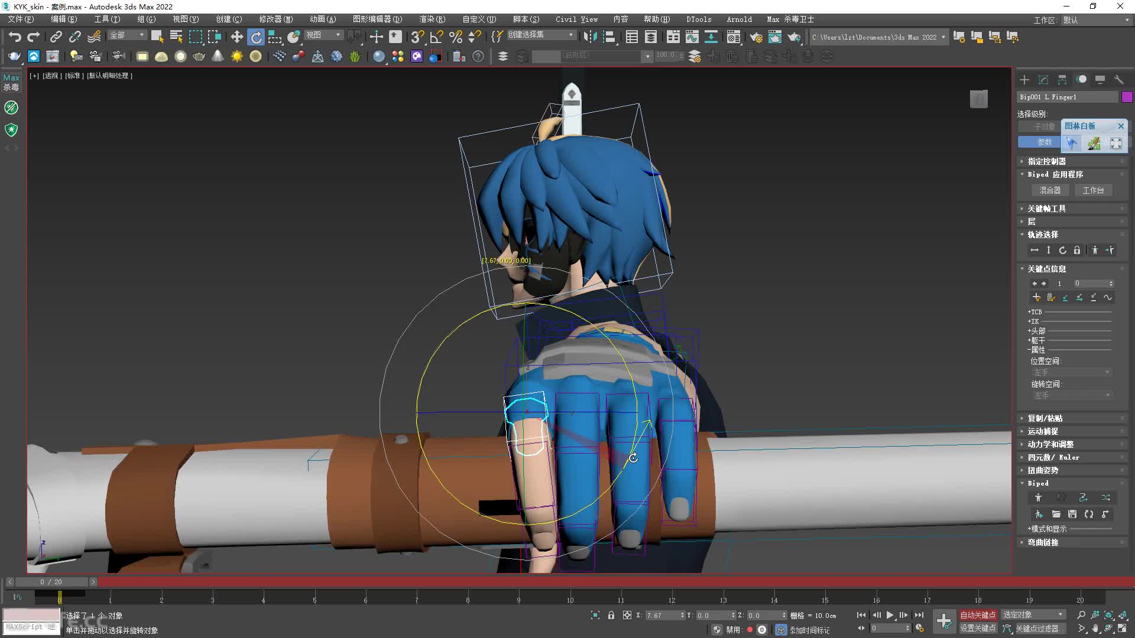
Task: Click the Body Rotation button in 轨迹选择
Action: point(1063,250)
